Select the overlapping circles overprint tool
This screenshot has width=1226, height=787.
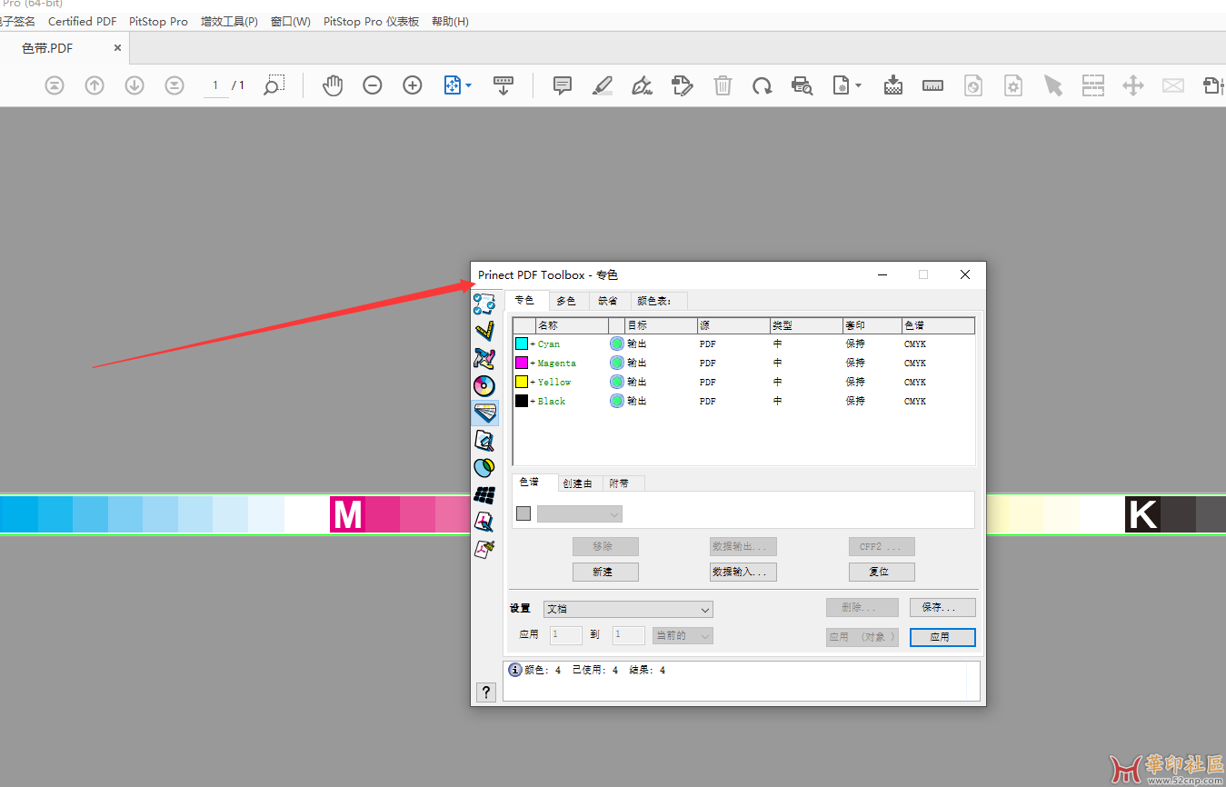tap(485, 468)
